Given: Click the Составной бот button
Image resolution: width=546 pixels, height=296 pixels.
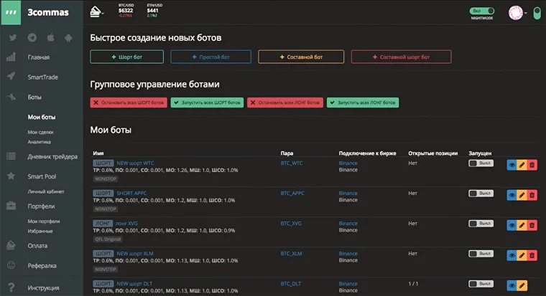Looking at the screenshot, I should tap(301, 57).
